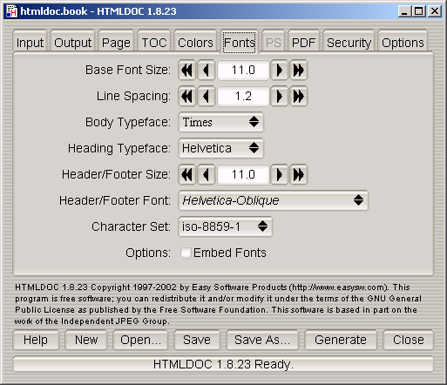
Task: Click the Base Font Size value field
Action: pos(243,70)
